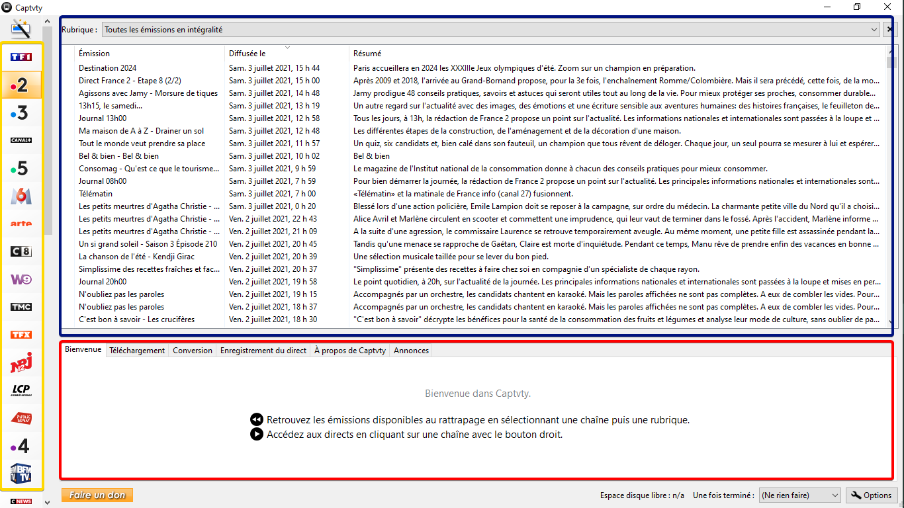This screenshot has height=508, width=904.
Task: Open the M6 channel
Action: 21,196
